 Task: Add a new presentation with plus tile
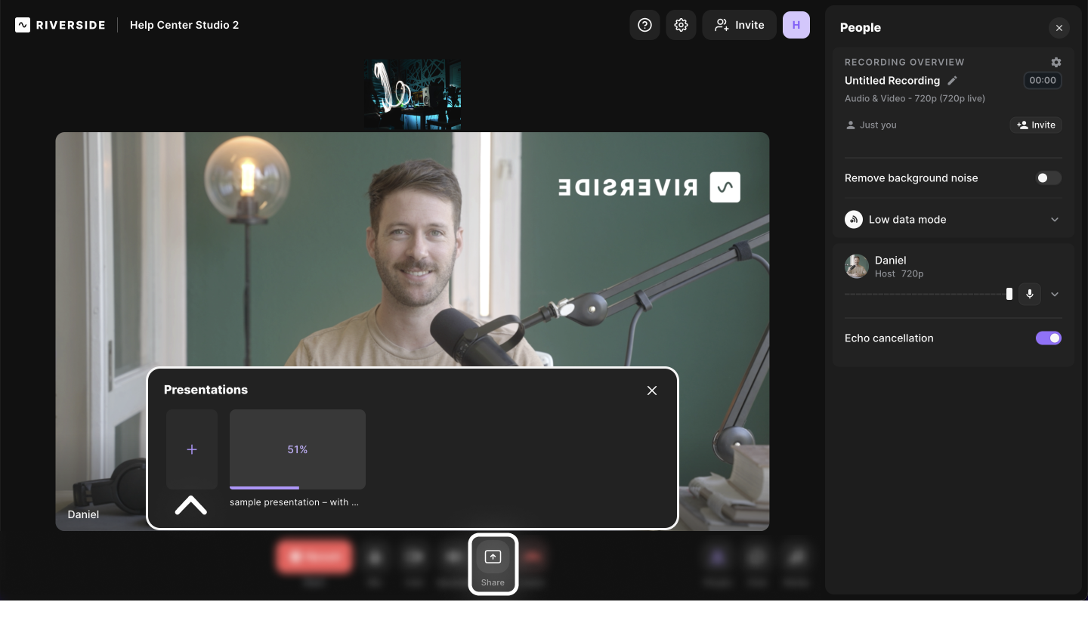pyautogui.click(x=192, y=449)
